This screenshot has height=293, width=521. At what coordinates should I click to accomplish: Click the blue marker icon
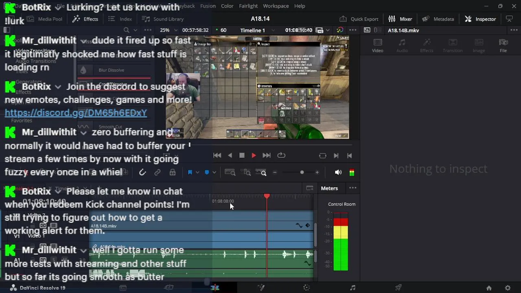tap(207, 173)
